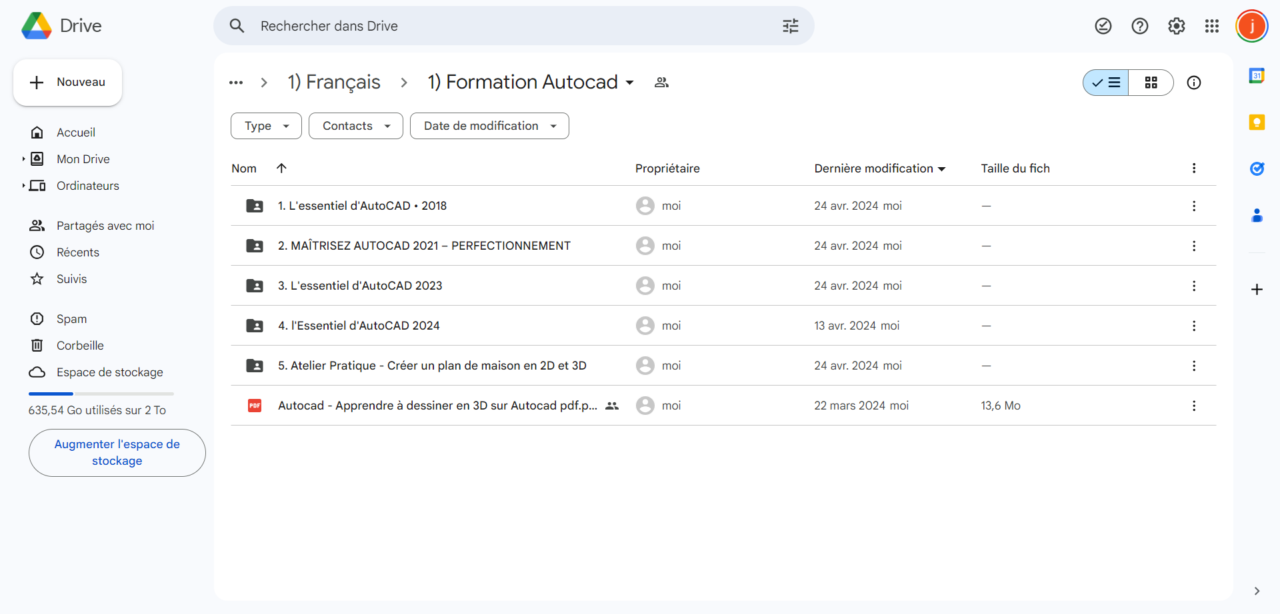Click the PDF file type icon

pos(255,406)
